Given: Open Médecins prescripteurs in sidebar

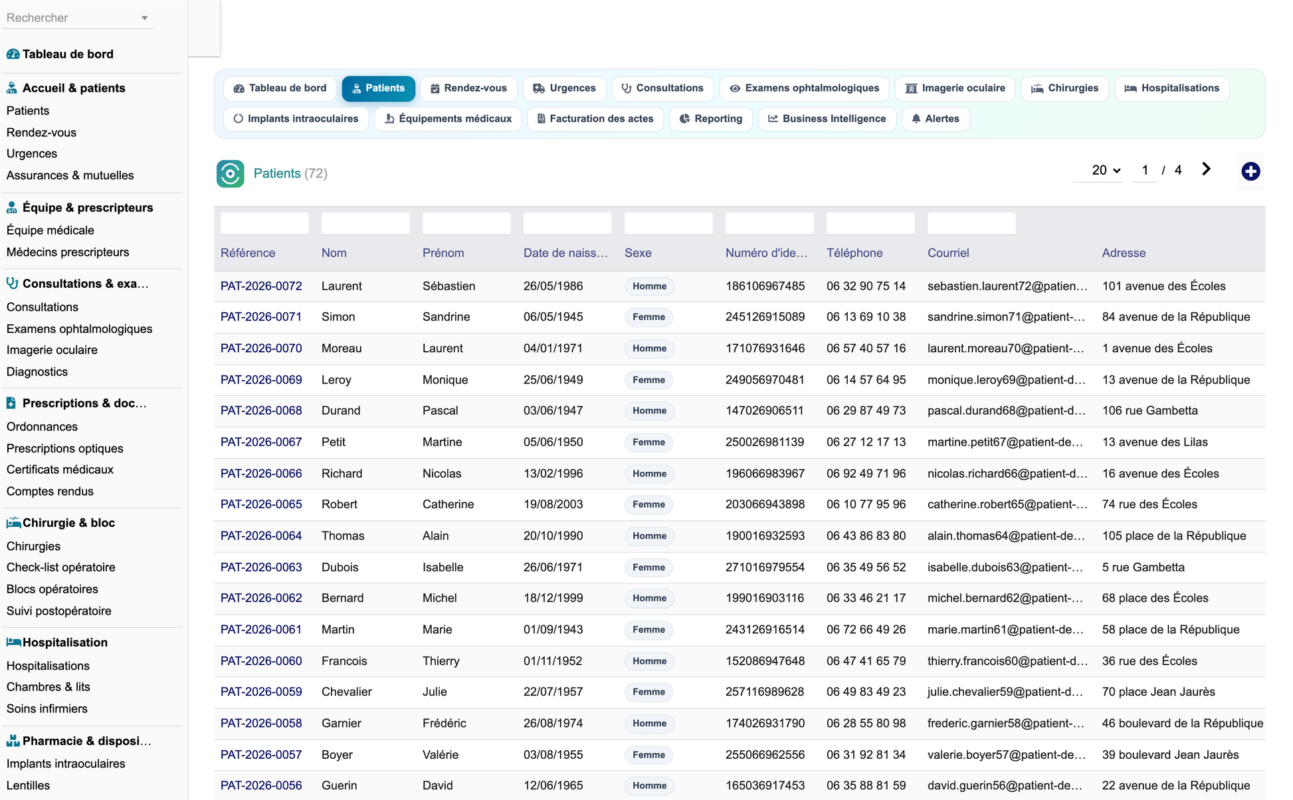Looking at the screenshot, I should [68, 252].
